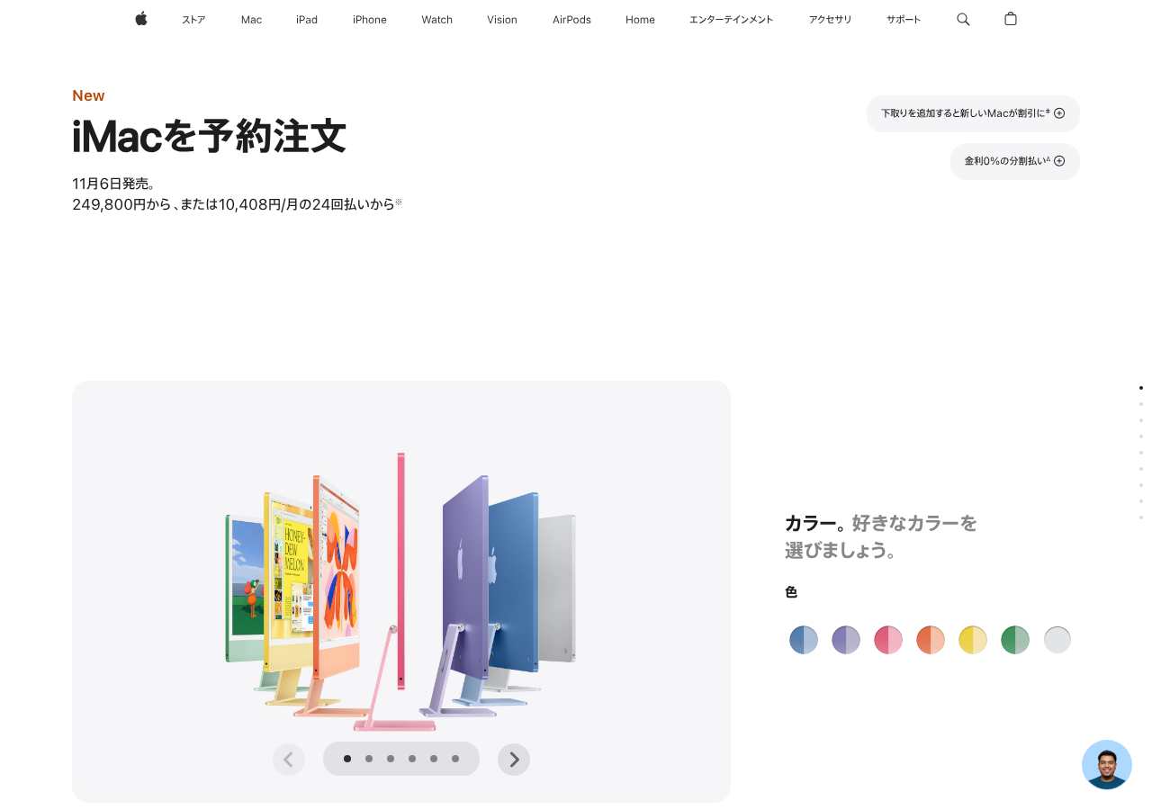Go to Watch in the navigation
Screen dimensions: 1152x810
[437, 20]
